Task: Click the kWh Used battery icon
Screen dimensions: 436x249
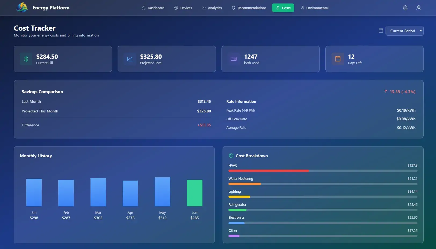Action: coord(234,59)
